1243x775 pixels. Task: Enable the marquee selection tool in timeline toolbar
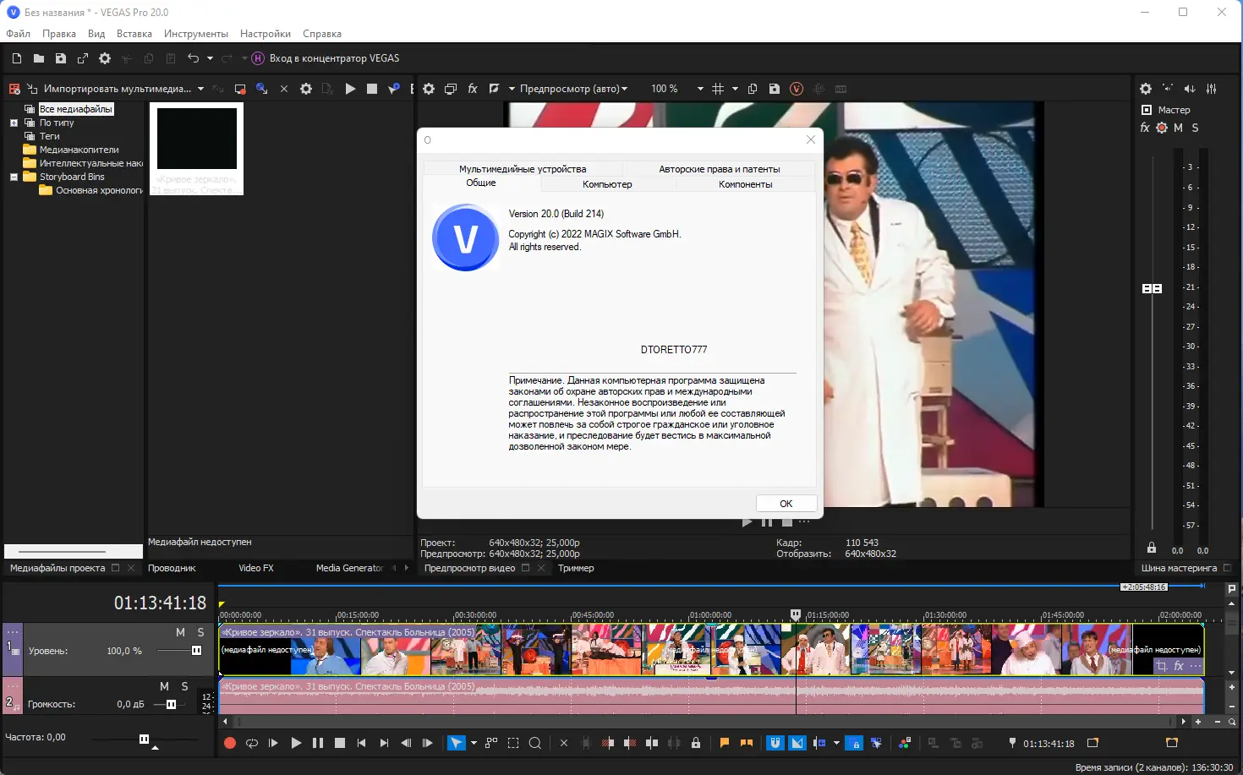coord(513,743)
